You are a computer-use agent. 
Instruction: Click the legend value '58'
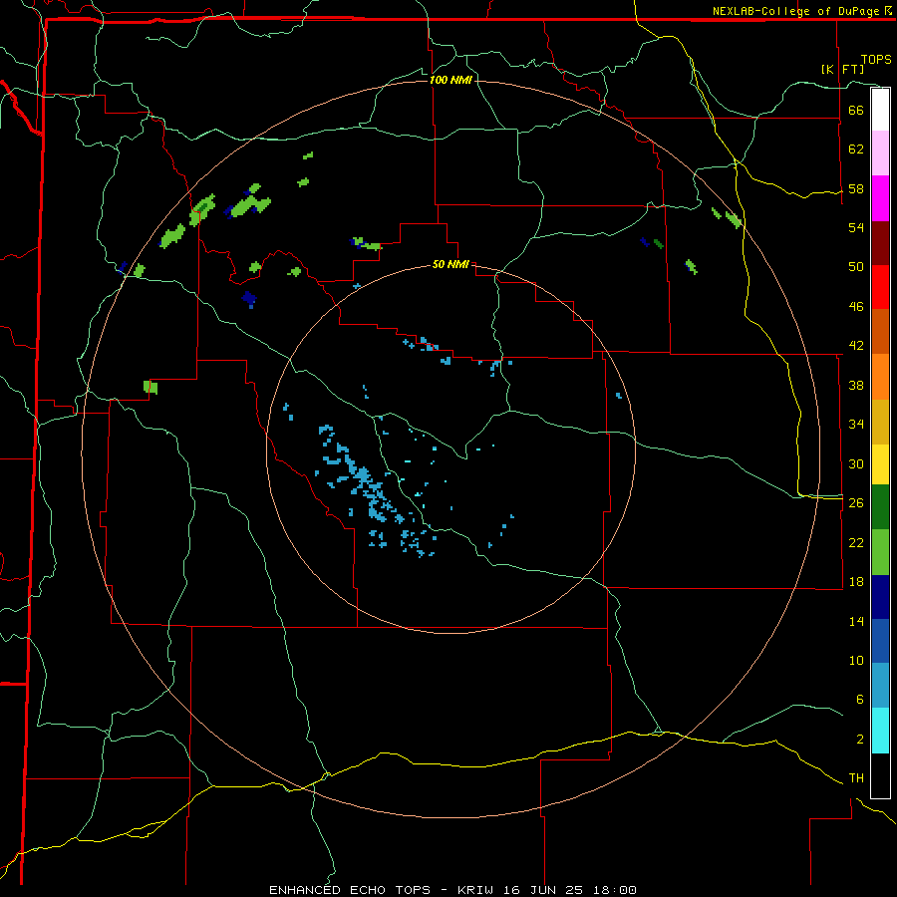coord(856,188)
